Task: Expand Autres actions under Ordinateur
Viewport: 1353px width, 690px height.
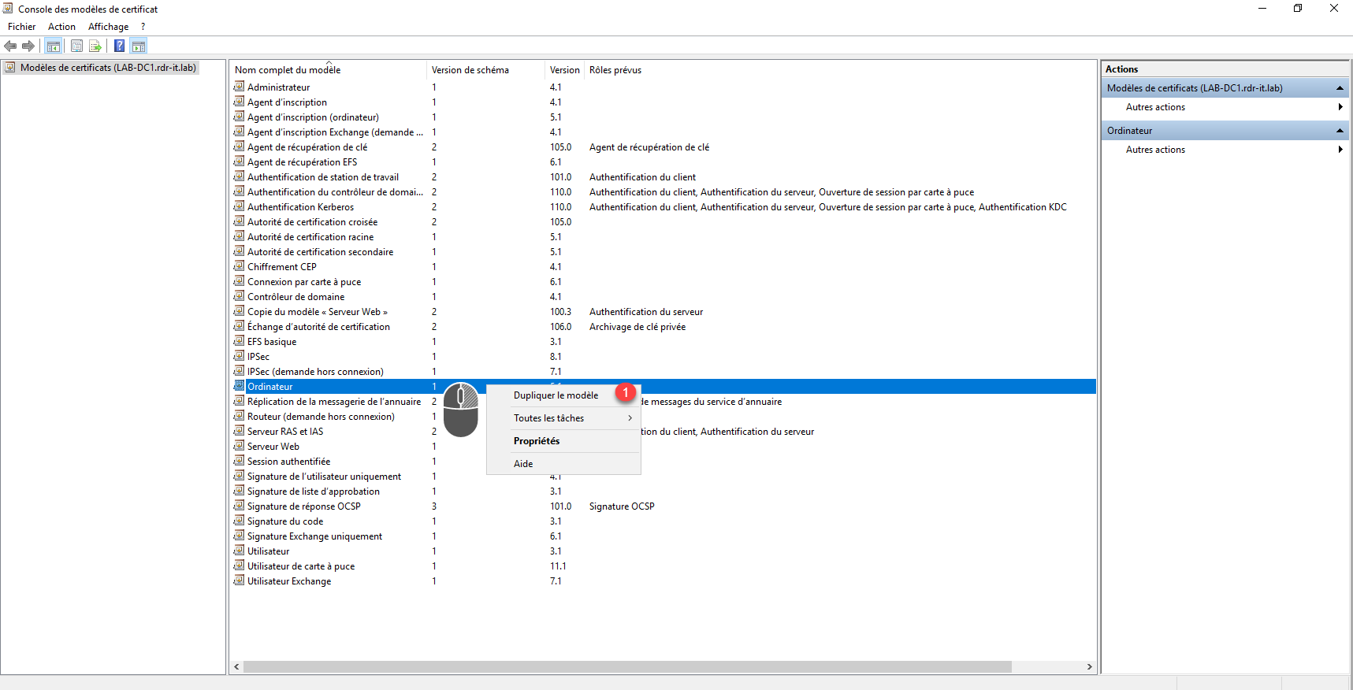Action: [x=1155, y=150]
